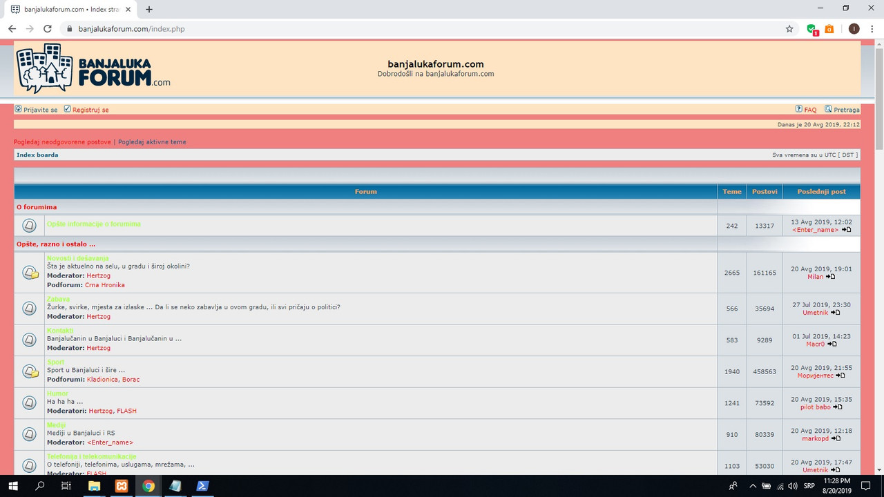
Task: Open the O forumima category
Action: tap(37, 207)
